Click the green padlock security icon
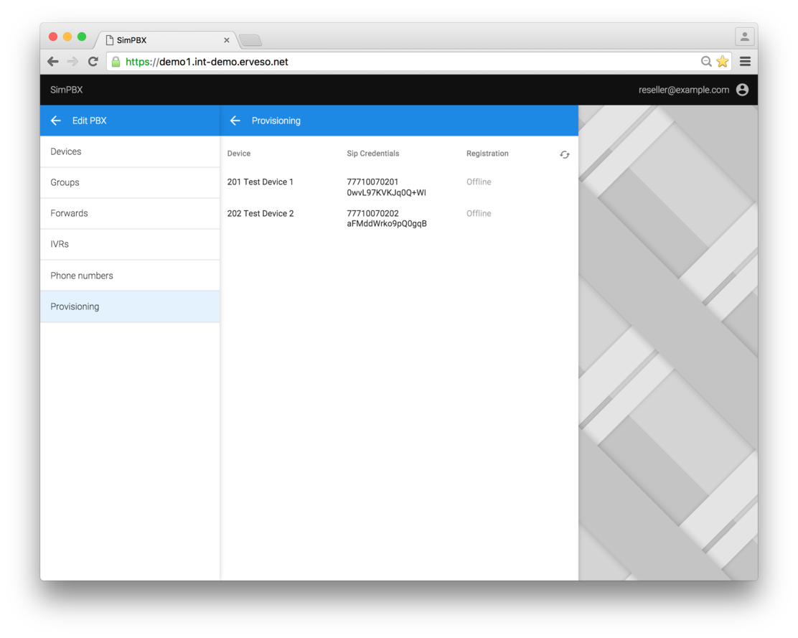This screenshot has width=798, height=638. pos(116,62)
